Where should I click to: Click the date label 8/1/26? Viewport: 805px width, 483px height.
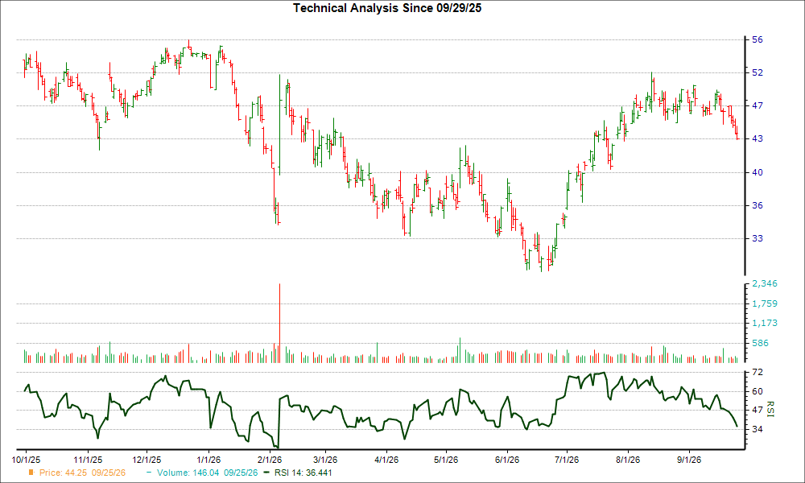click(628, 460)
